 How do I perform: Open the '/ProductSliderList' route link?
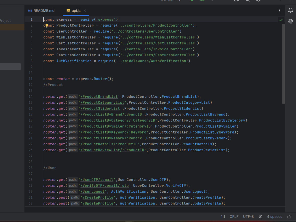click(101, 109)
